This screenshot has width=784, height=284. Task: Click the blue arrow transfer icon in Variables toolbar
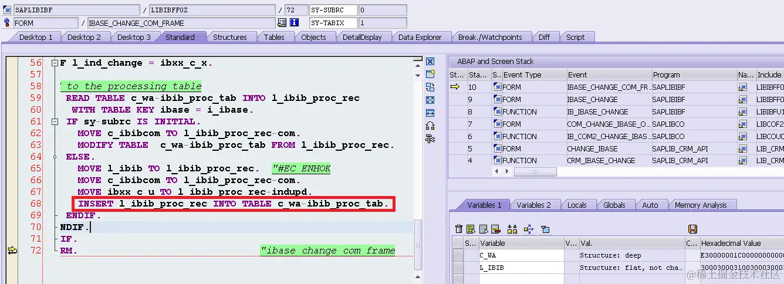528,229
